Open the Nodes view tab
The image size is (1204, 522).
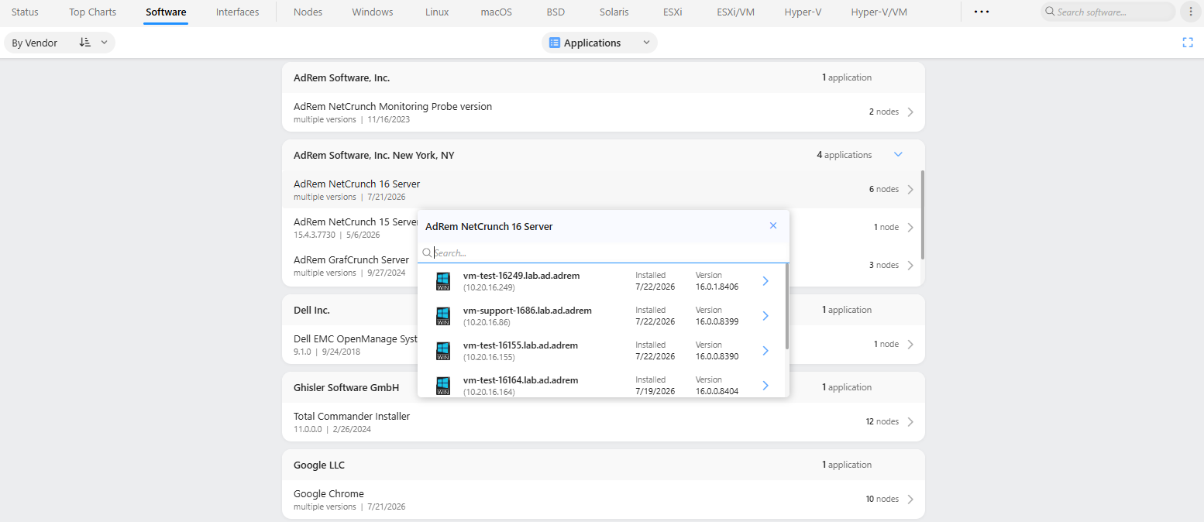(308, 12)
